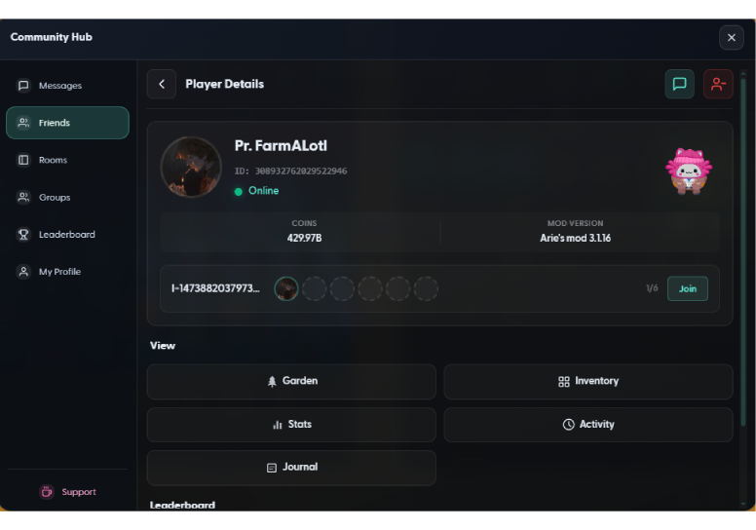The width and height of the screenshot is (756, 530).
Task: Click the back arrow beside Player Details
Action: (x=162, y=85)
